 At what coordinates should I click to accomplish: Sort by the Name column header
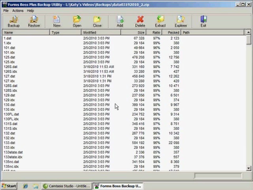[26, 32]
